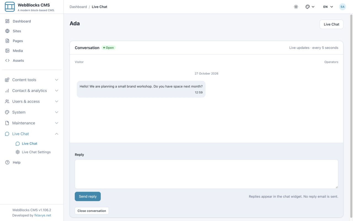Open Pages in the sidebar
Screen dimensions: 353x221
point(32,41)
